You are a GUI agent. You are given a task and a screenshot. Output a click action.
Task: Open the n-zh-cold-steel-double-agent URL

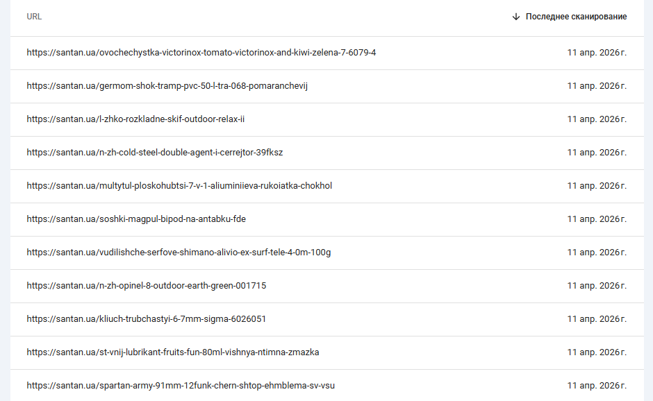coord(154,153)
